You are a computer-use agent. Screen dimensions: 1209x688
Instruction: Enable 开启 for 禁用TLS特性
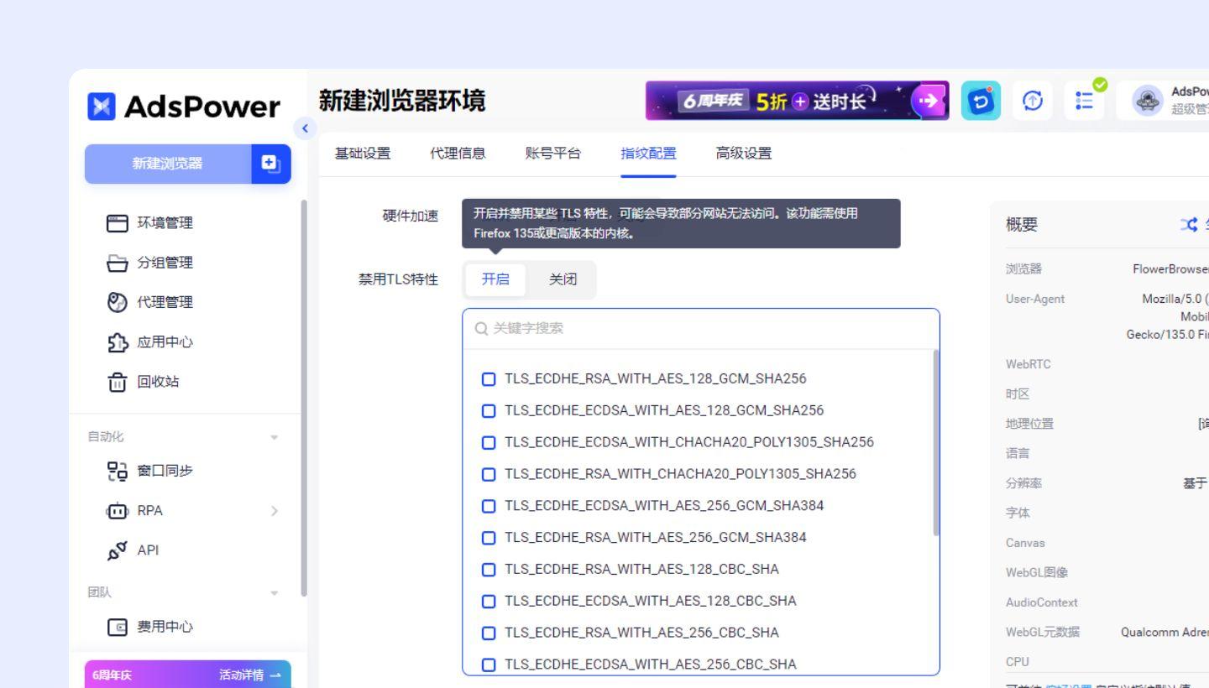coord(495,279)
